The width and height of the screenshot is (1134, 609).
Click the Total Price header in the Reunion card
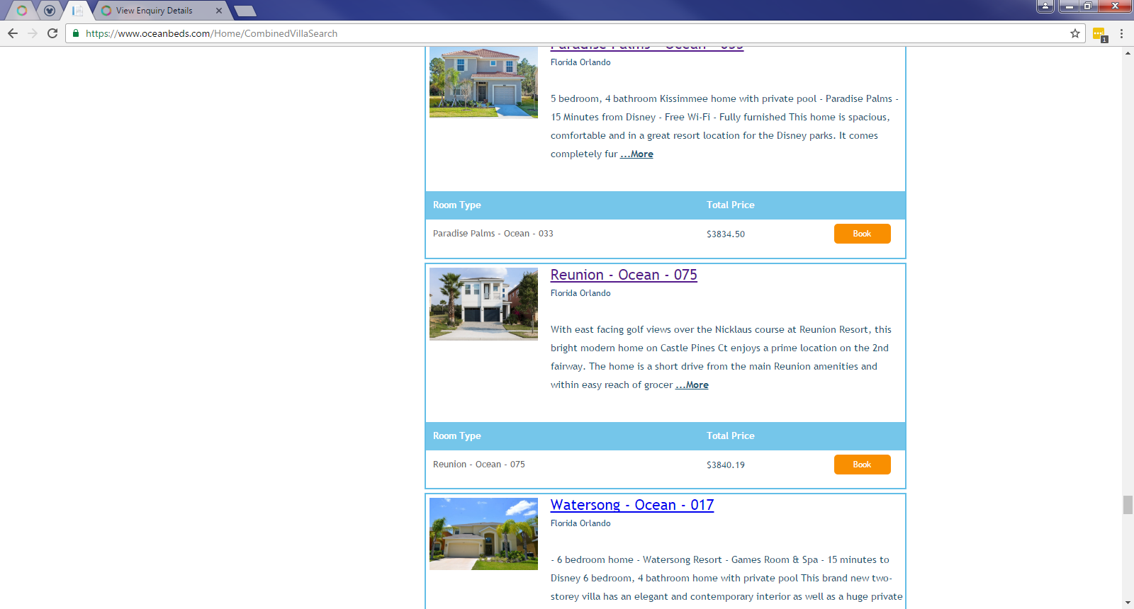[x=731, y=436]
